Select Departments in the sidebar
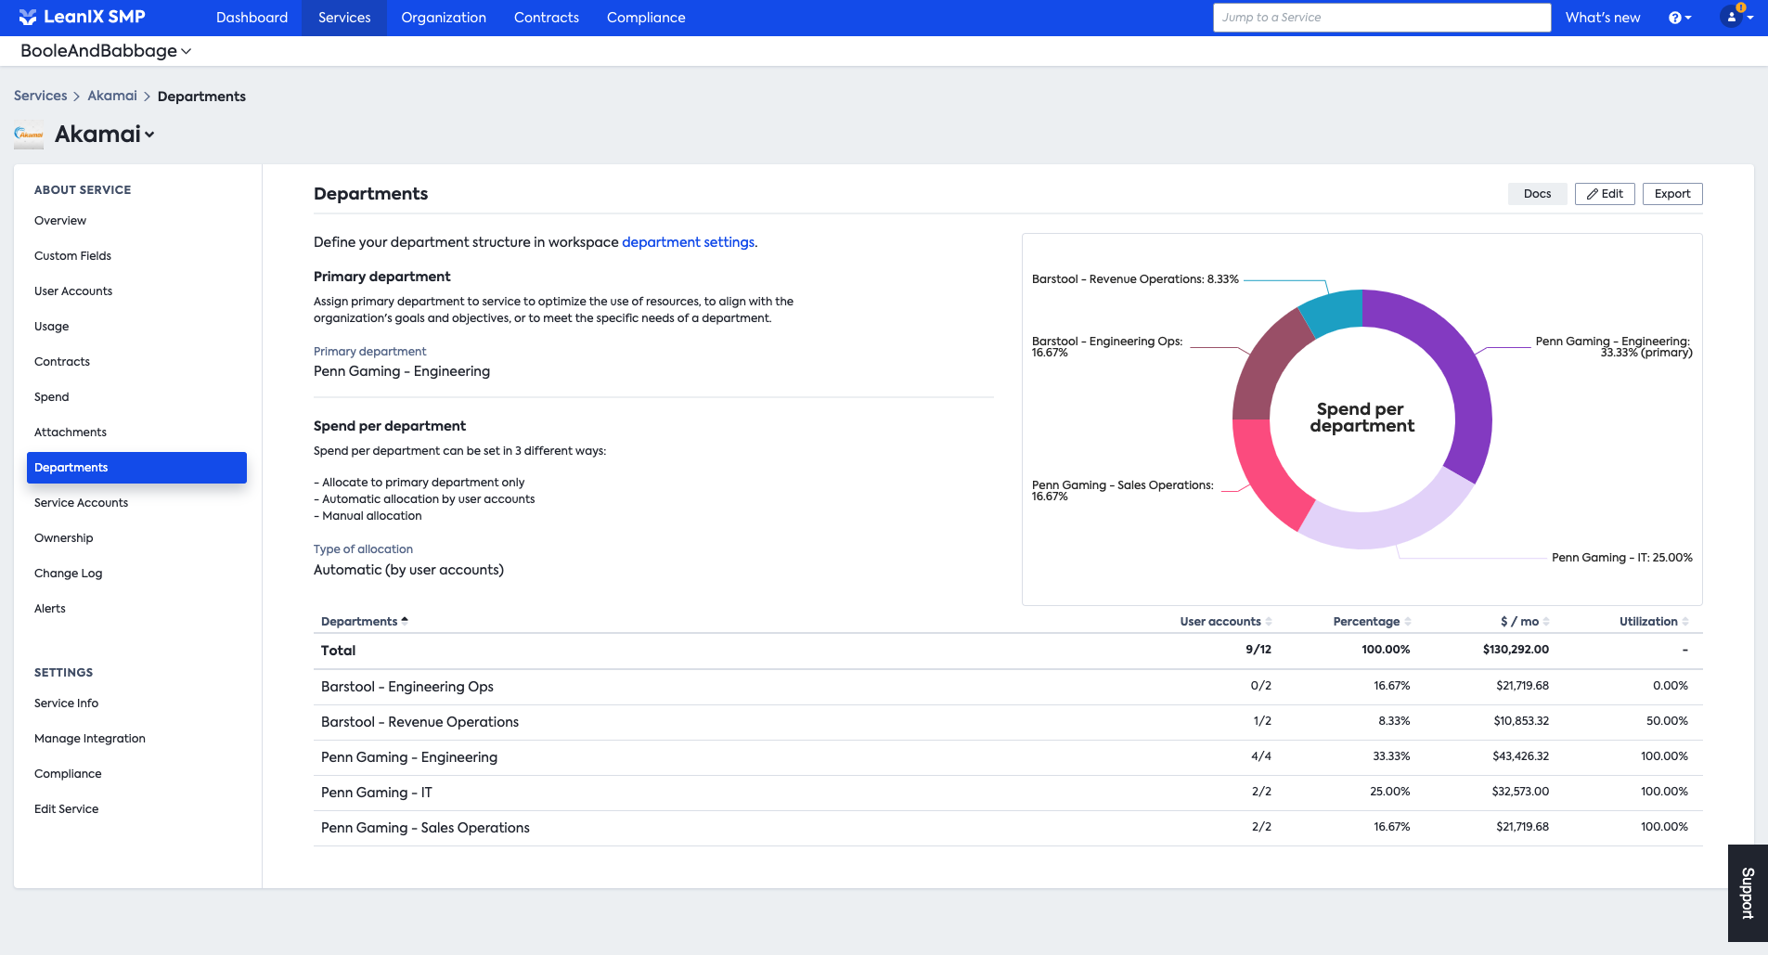This screenshot has width=1768, height=955. (136, 468)
